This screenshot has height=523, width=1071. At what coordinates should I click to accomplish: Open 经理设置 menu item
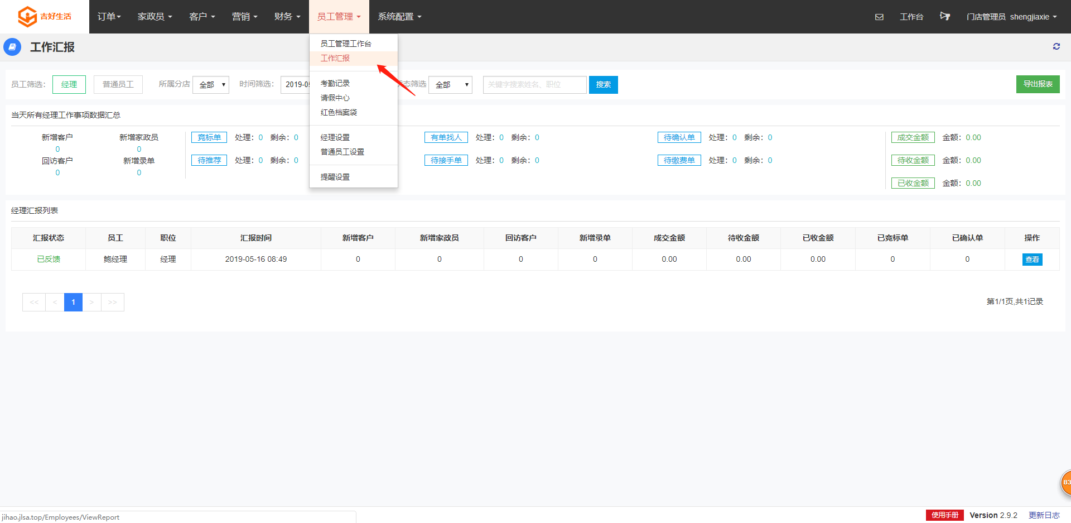pos(354,137)
